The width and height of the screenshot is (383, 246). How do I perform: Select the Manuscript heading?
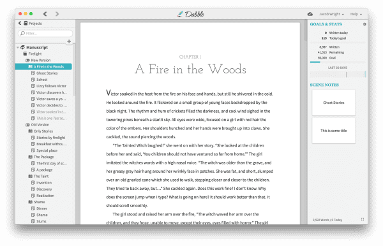point(37,47)
